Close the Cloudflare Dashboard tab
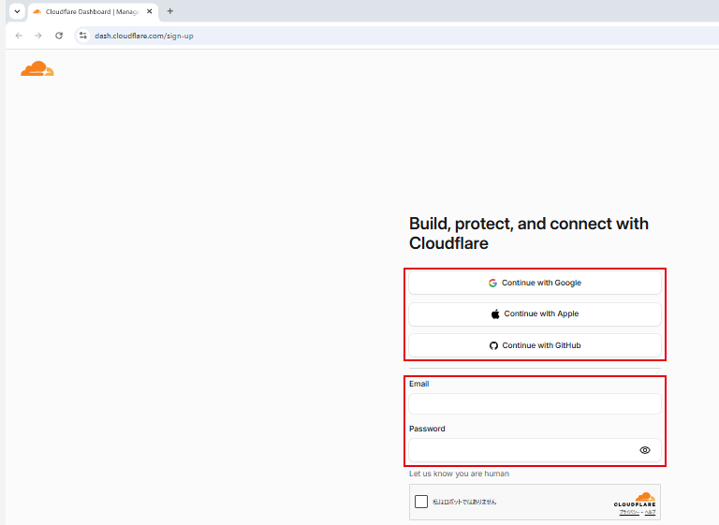 (x=150, y=11)
